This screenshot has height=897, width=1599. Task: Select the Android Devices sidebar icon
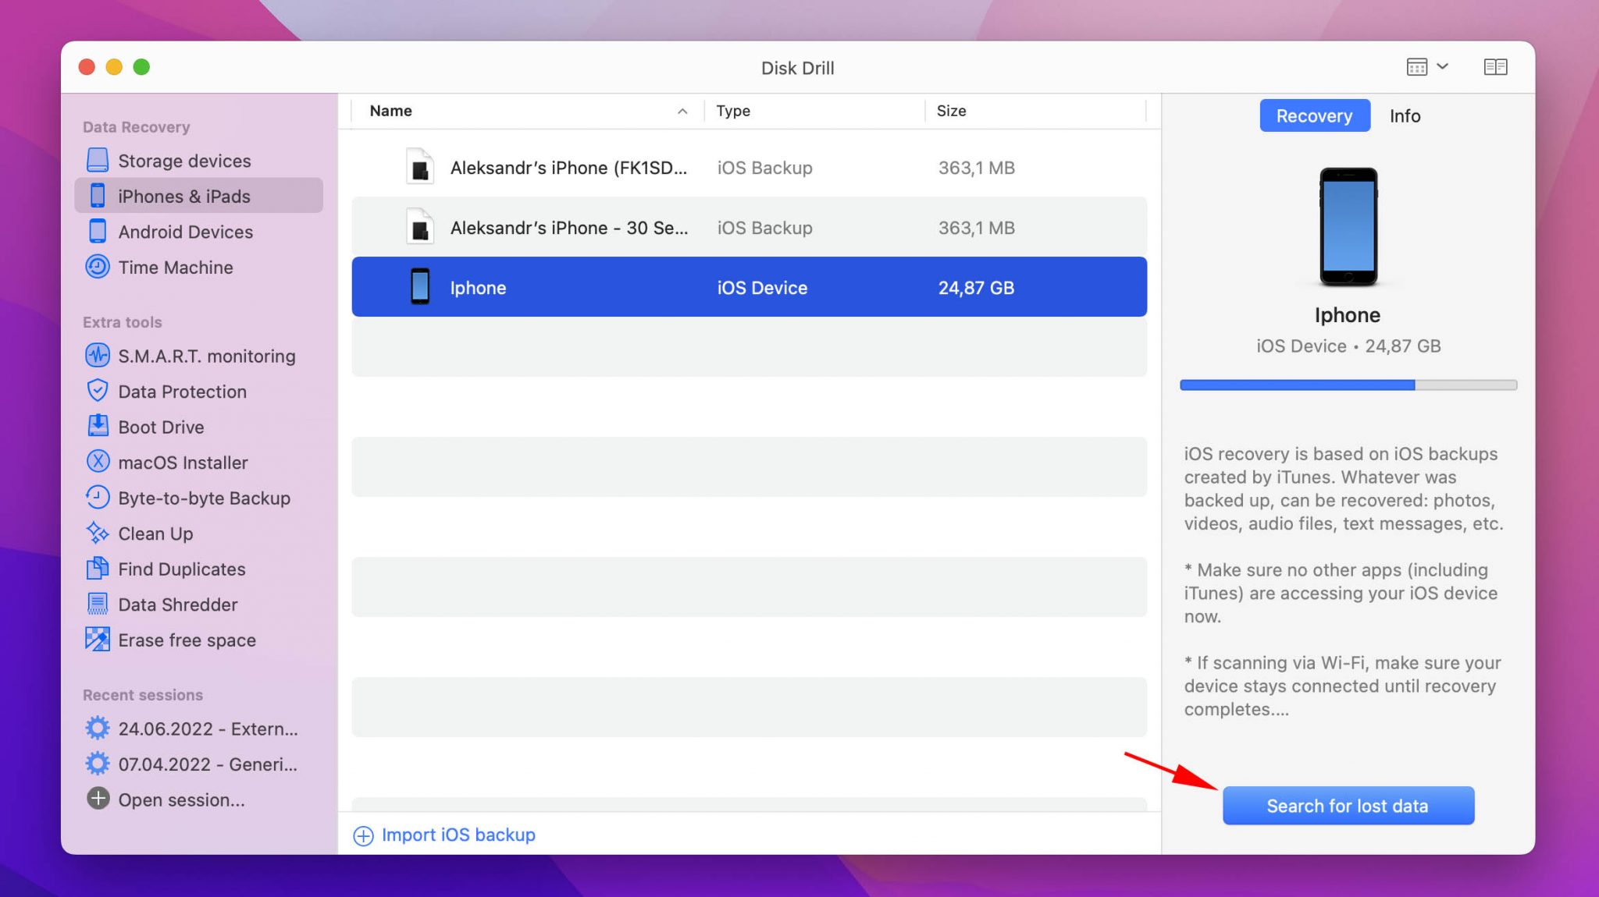(97, 232)
